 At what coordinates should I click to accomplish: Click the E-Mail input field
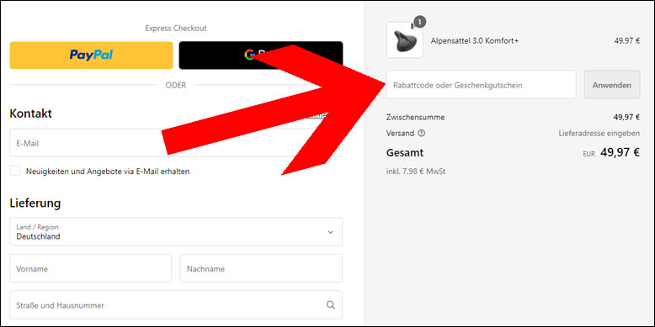(x=176, y=143)
